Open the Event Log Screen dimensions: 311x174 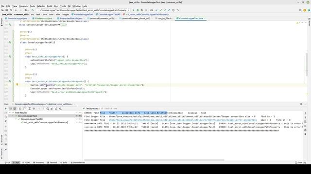pyautogui.click(x=300, y=162)
